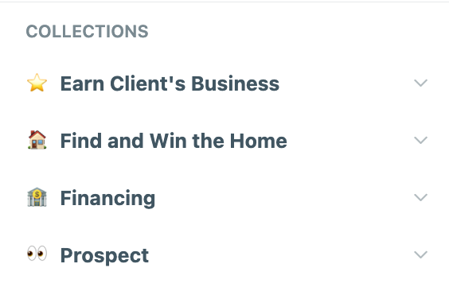Expand the Earn Client's Business chevron
Image resolution: width=449 pixels, height=291 pixels.
420,83
